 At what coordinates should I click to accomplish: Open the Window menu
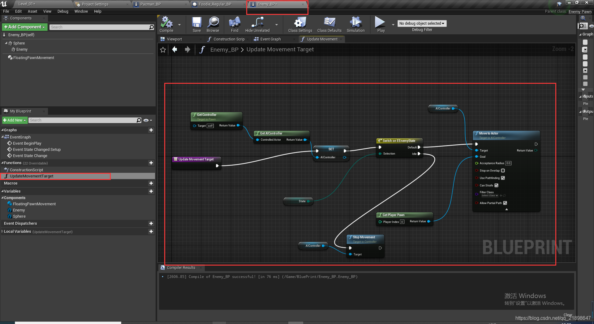point(81,11)
